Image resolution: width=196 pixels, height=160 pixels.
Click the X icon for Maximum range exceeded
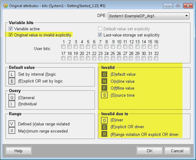point(12,131)
